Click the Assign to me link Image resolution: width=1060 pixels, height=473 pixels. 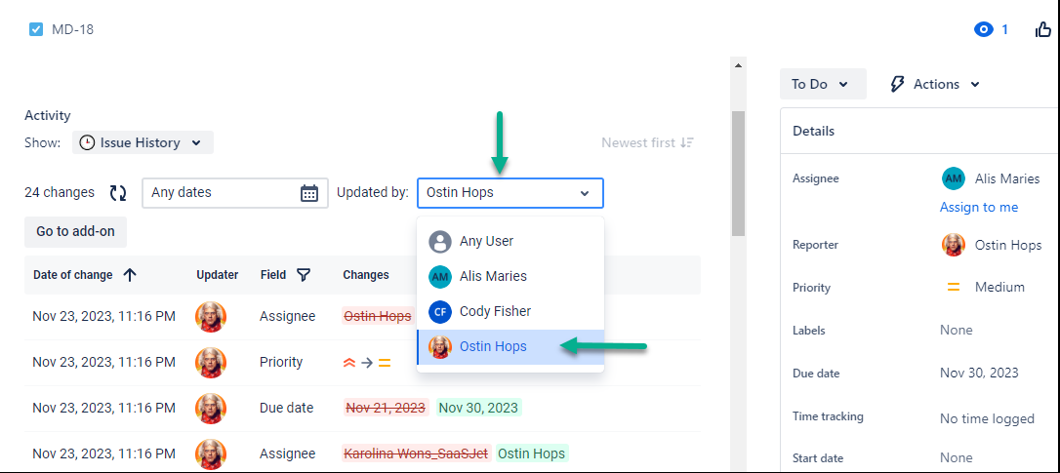tap(978, 207)
